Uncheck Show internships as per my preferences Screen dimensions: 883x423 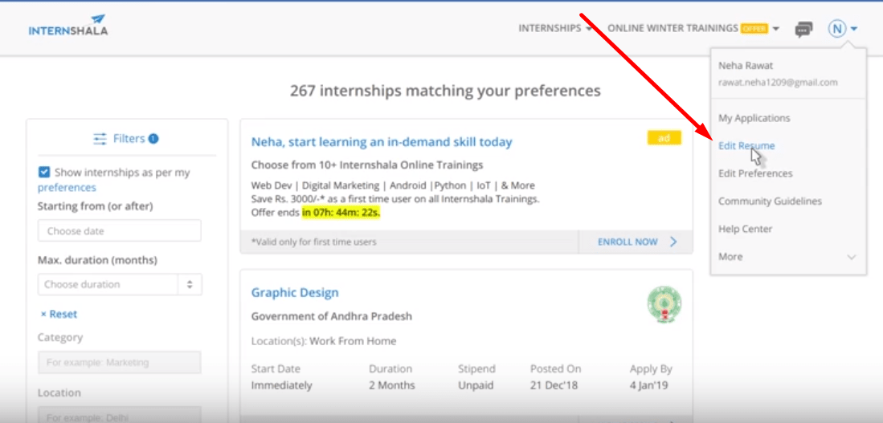44,172
